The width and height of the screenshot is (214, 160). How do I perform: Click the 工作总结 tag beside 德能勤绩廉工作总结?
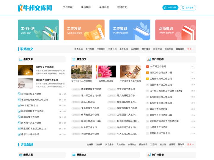[x=76, y=89]
